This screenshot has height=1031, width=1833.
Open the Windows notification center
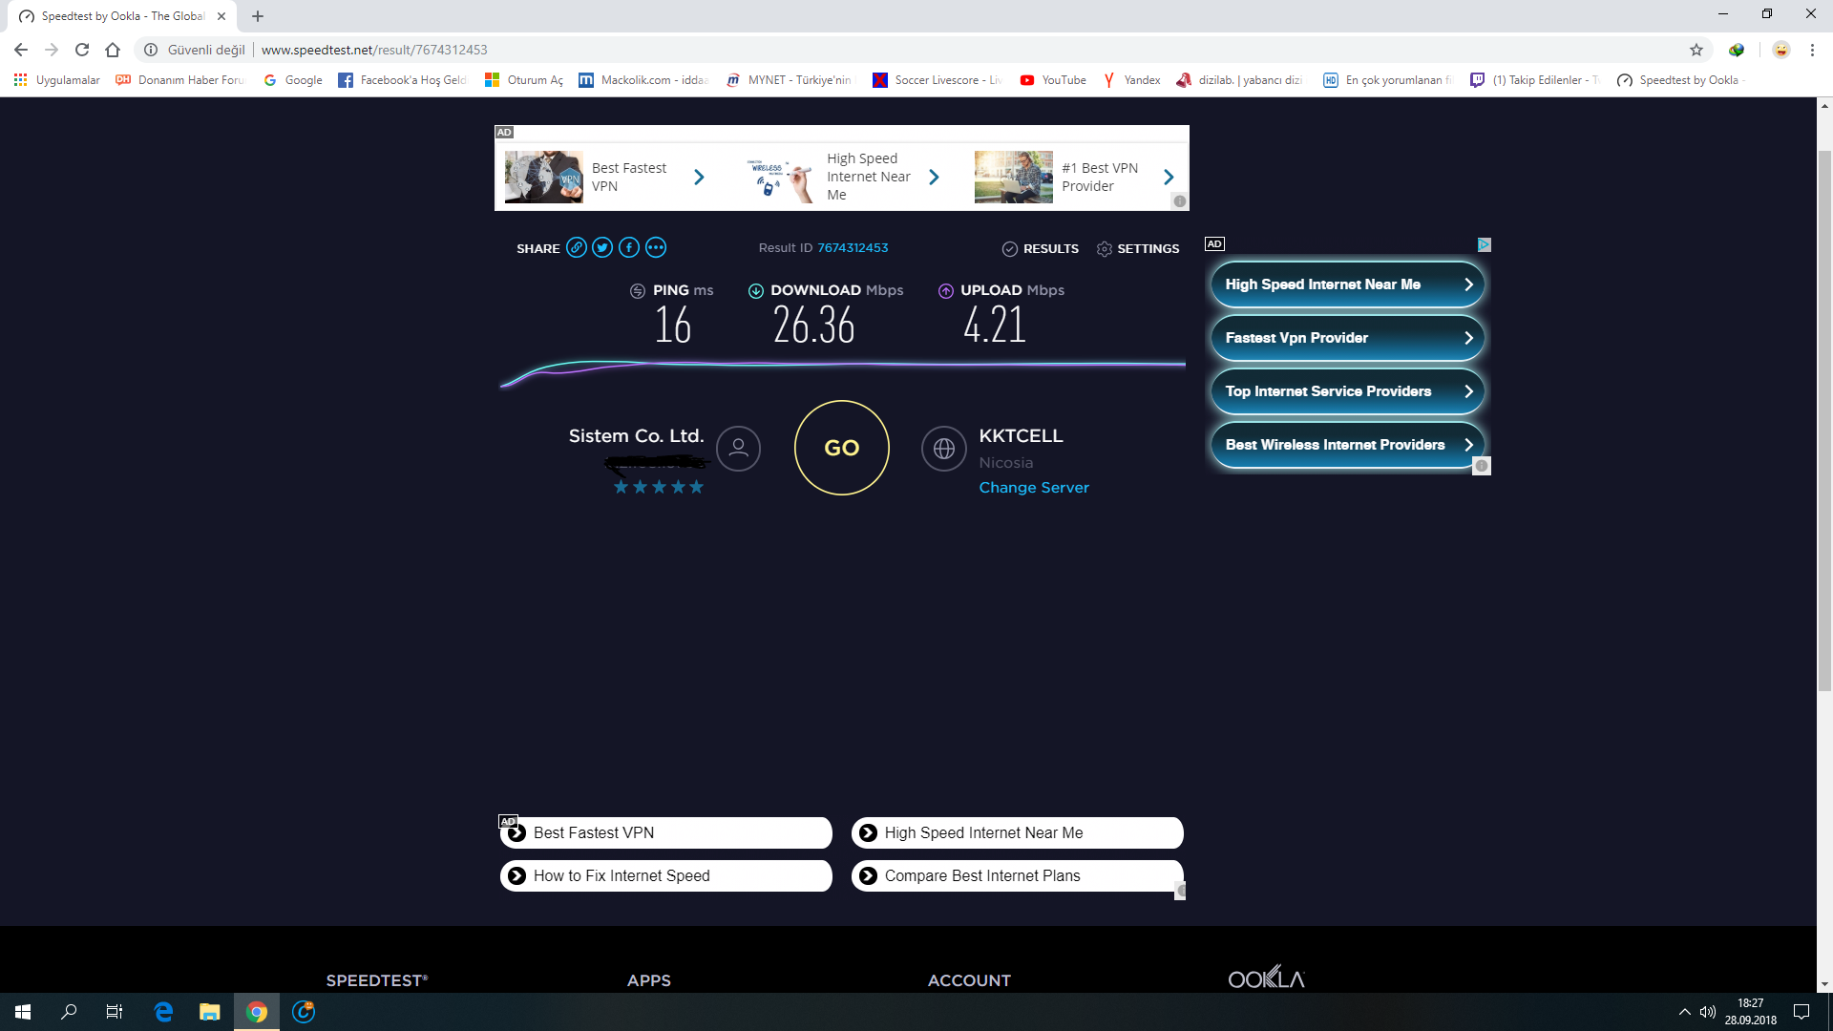(x=1801, y=1012)
